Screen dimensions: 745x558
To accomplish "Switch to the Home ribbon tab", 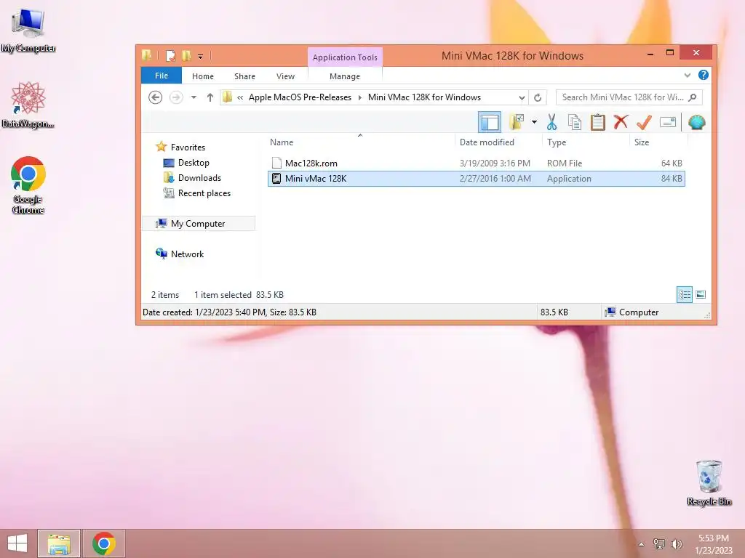I will [x=203, y=76].
